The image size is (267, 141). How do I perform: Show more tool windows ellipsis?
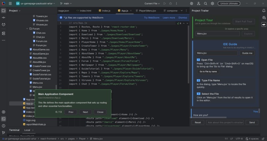click(x=3, y=40)
